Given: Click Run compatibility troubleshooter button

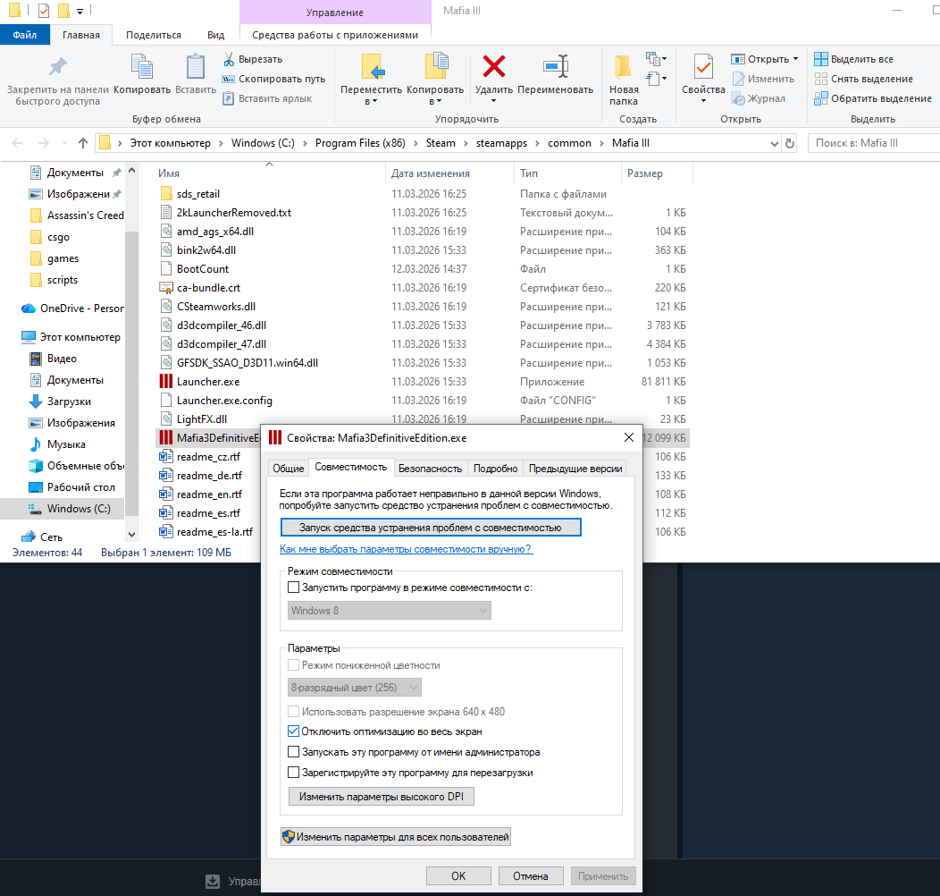Looking at the screenshot, I should [431, 528].
